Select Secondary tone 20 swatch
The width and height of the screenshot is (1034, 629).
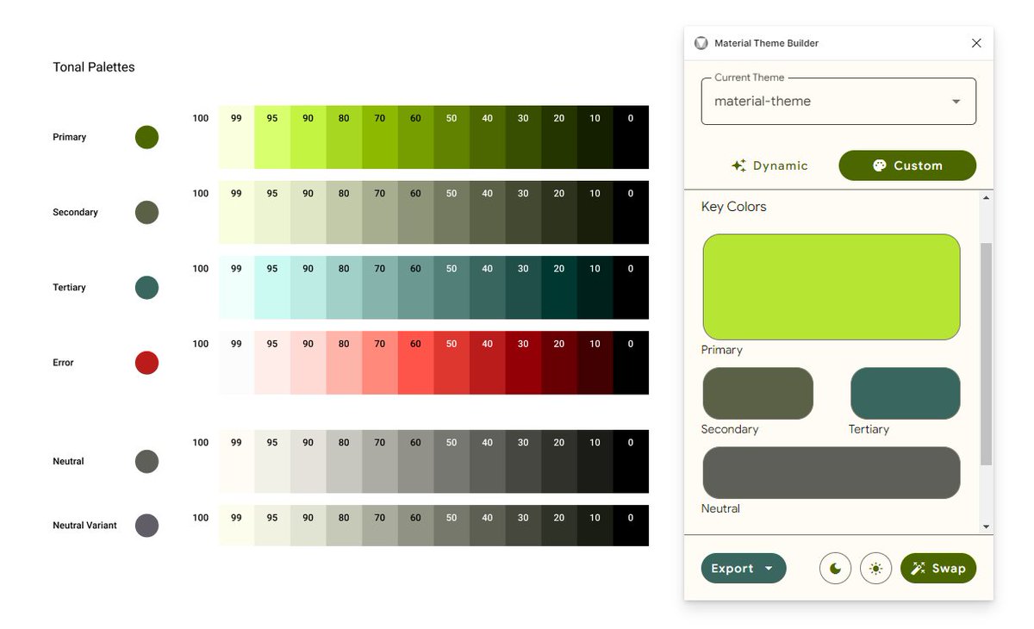[x=559, y=212]
